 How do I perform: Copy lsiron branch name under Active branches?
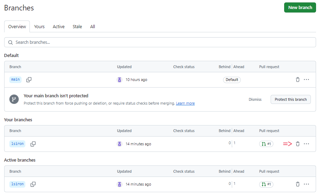click(33, 184)
